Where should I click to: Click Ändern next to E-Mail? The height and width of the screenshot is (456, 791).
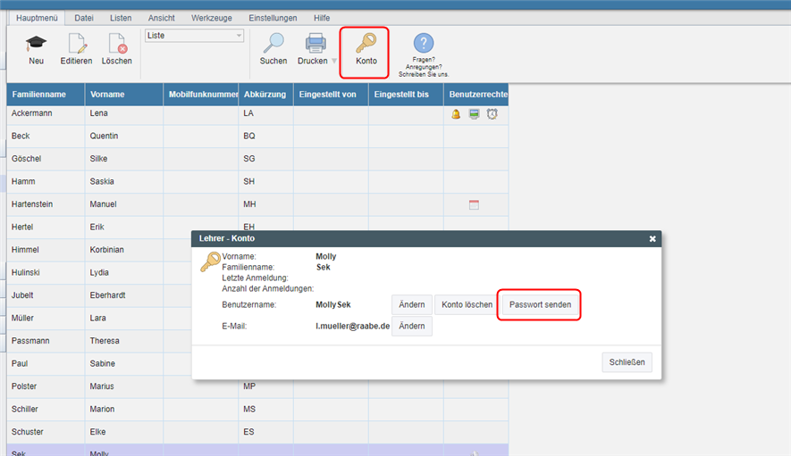pyautogui.click(x=412, y=326)
